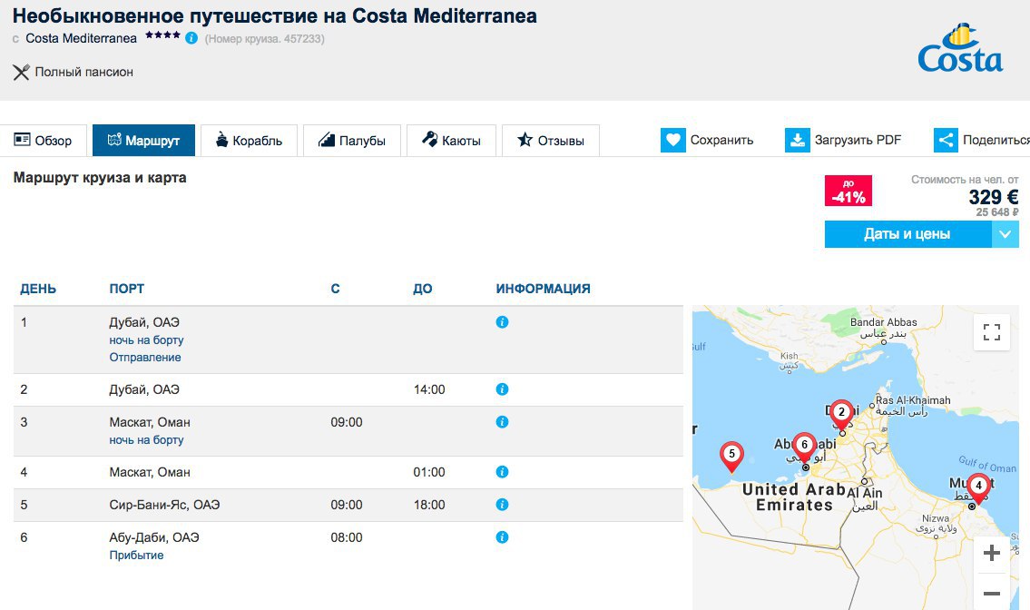Click the heart Сохранить icon

(x=672, y=140)
